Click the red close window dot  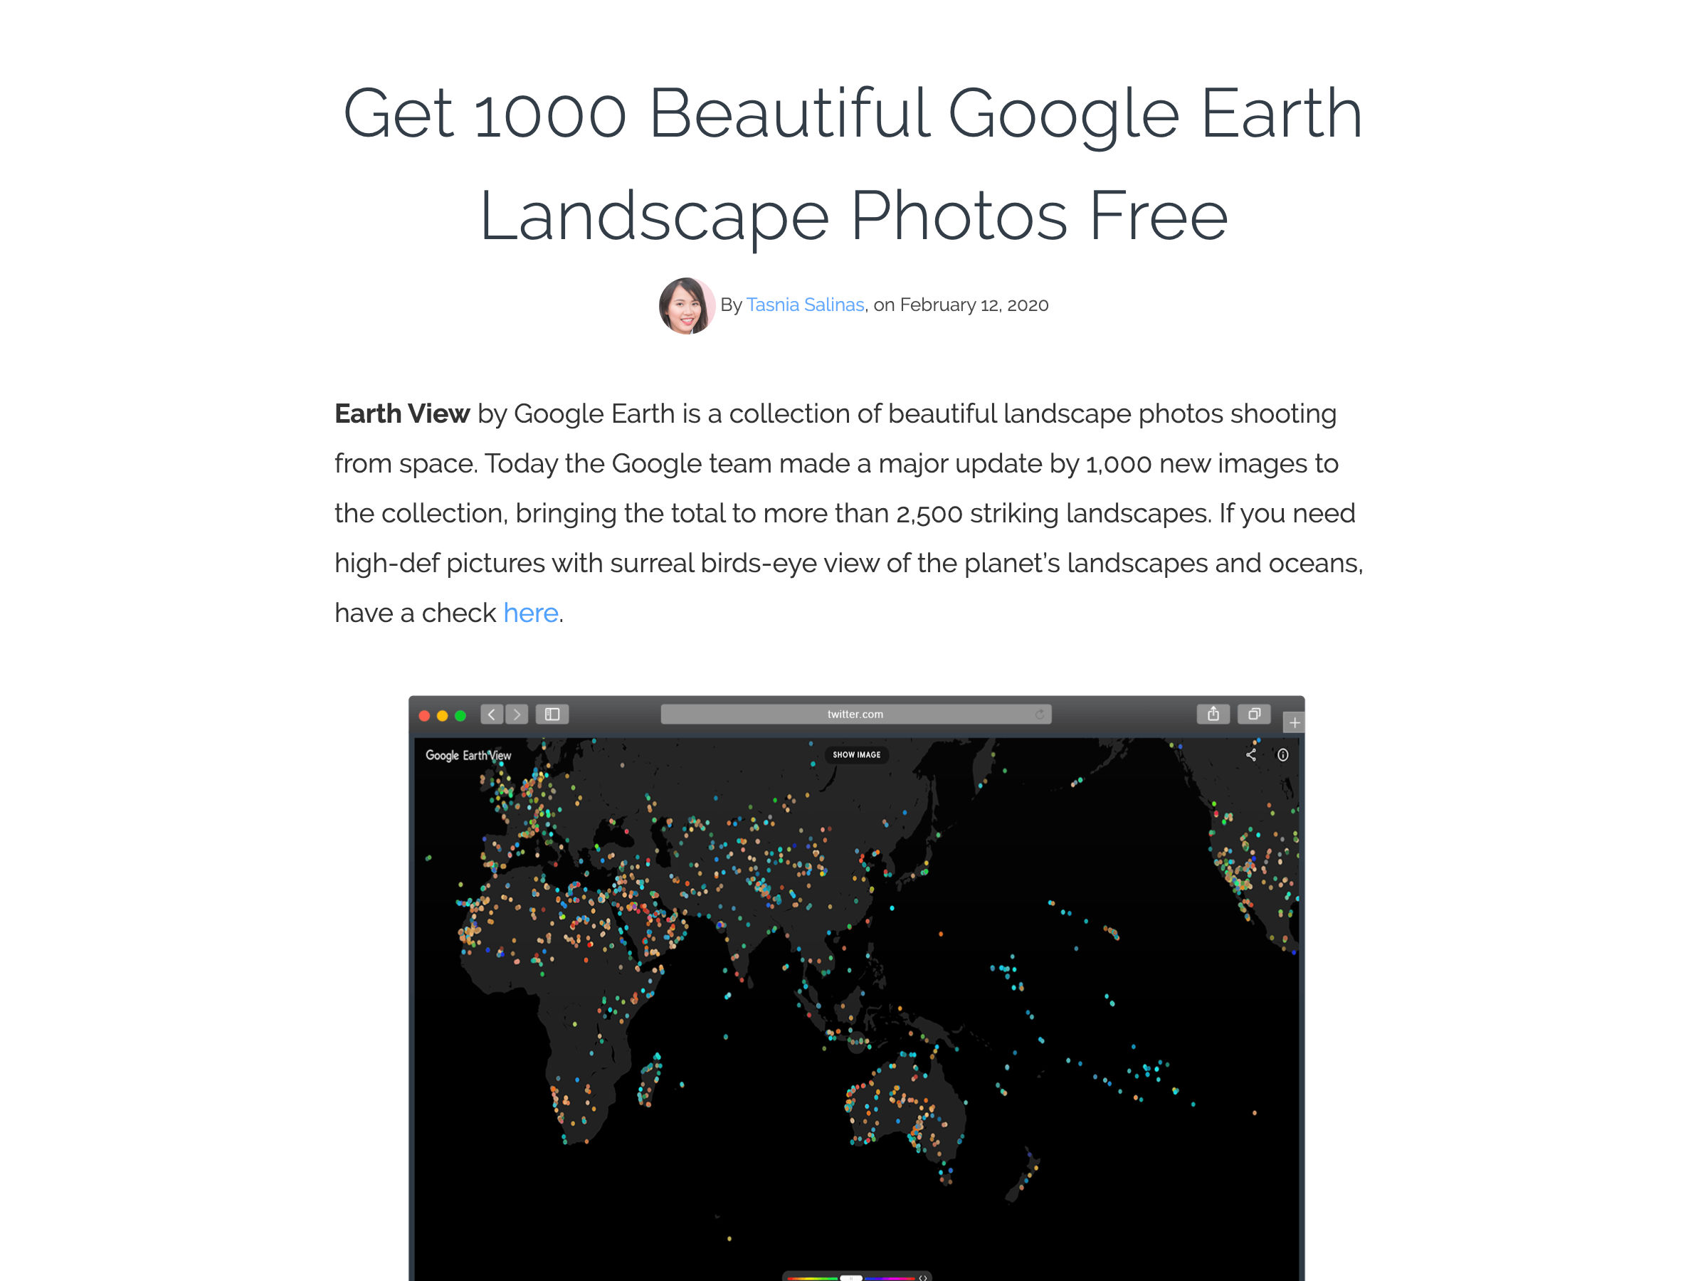[x=424, y=716]
